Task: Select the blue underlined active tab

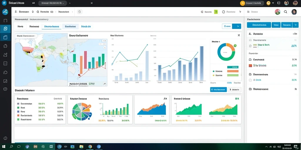Action: click(x=52, y=27)
